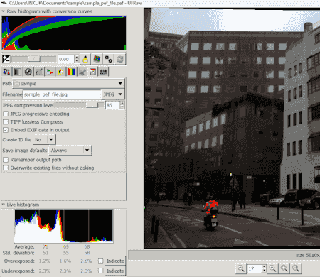This screenshot has width=320, height=277.
Task: Open the Save image defaults dropdown
Action: coord(70,151)
